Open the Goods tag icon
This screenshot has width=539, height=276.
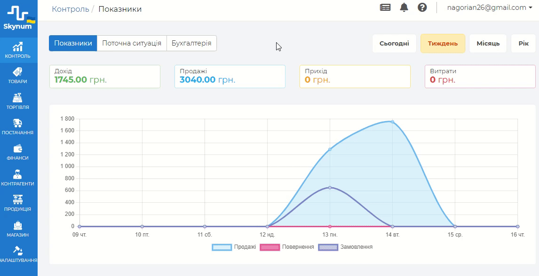[18, 72]
